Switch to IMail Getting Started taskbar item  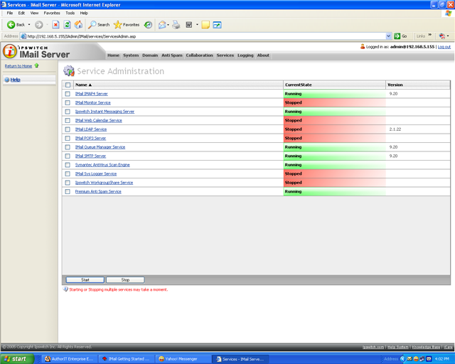tap(126, 359)
